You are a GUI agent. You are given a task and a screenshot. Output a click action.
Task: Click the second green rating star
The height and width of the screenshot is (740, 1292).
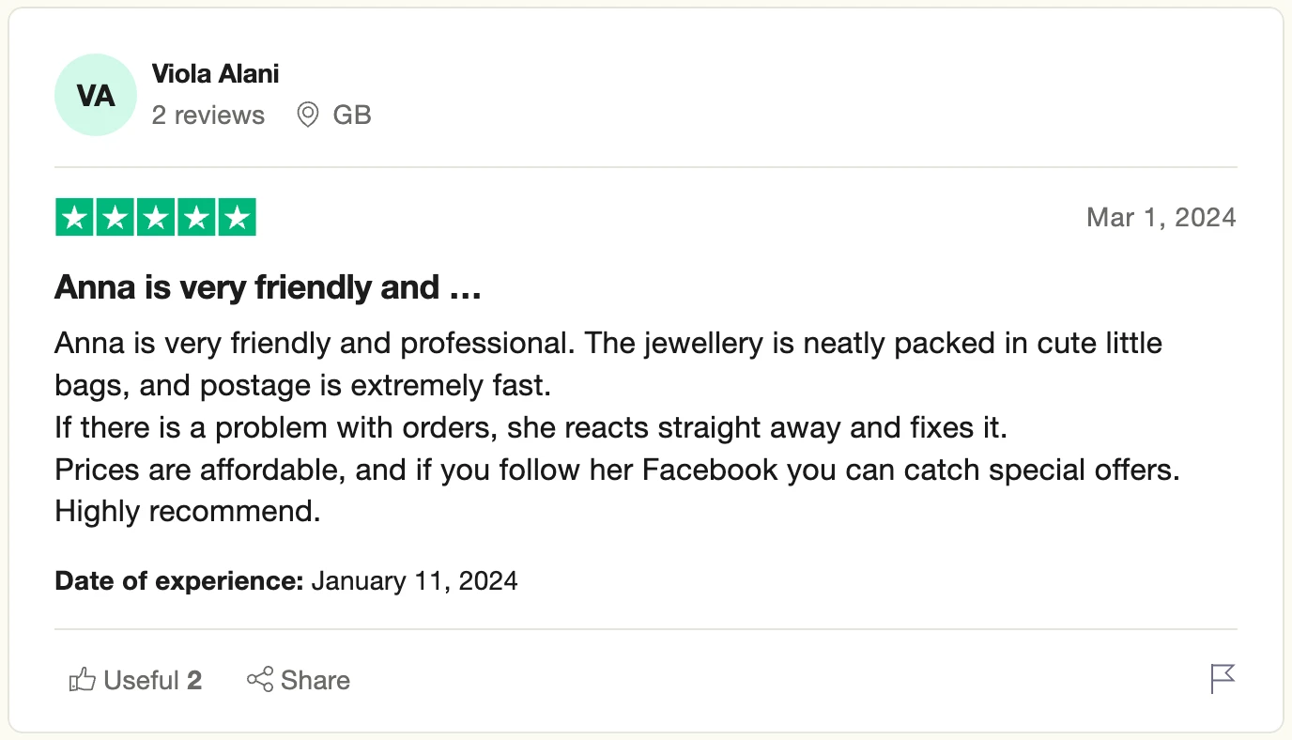click(x=115, y=218)
